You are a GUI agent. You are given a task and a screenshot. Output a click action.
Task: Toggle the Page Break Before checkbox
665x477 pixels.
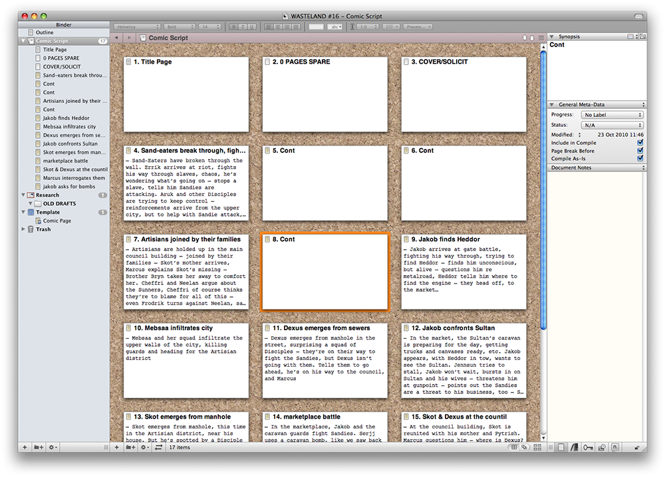640,151
